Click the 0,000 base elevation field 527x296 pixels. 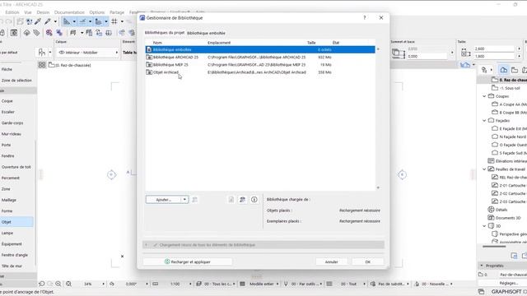click(428, 57)
